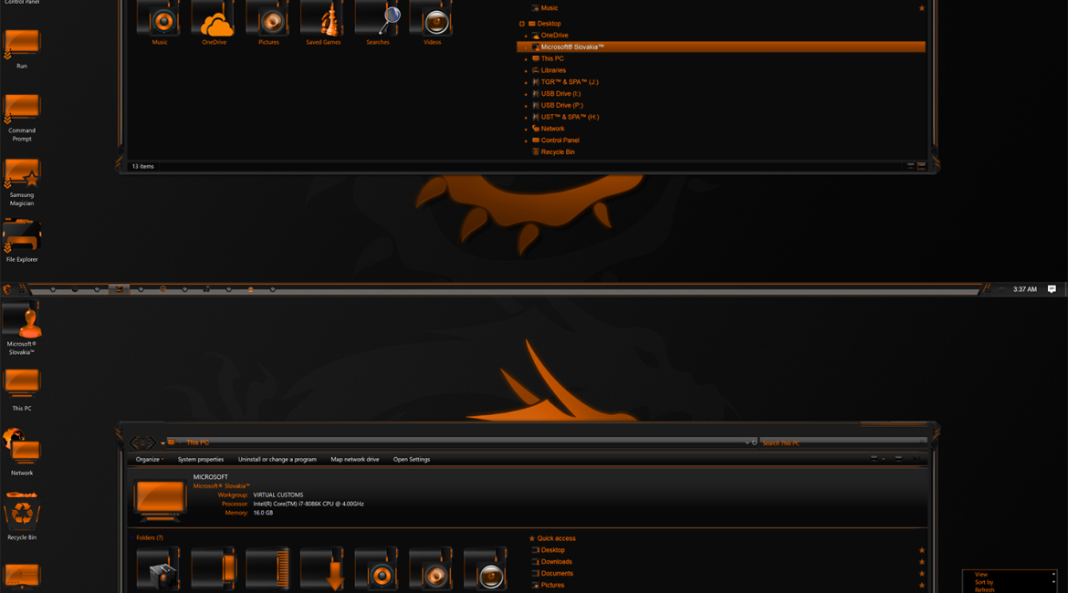Viewport: 1068px width, 593px height.
Task: Expand the Libraries tree node
Action: (526, 71)
